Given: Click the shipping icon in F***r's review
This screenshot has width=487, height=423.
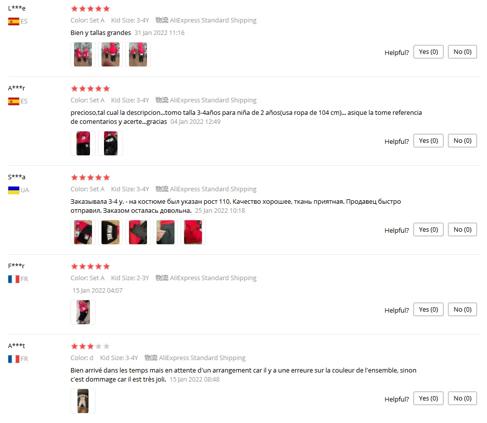Looking at the screenshot, I should click(162, 278).
